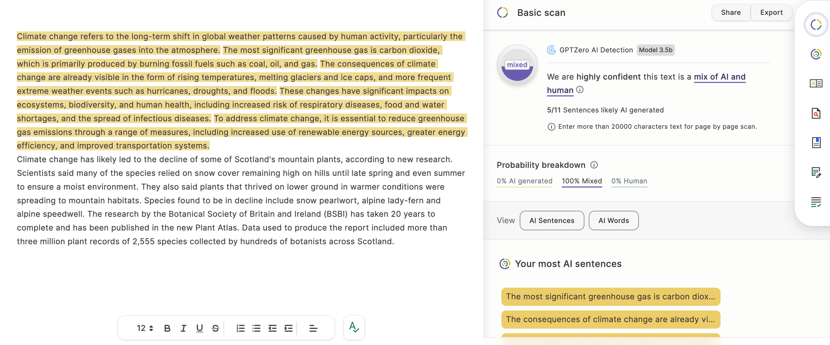Image resolution: width=830 pixels, height=345 pixels.
Task: Apply strikethrough formatting
Action: [x=215, y=328]
